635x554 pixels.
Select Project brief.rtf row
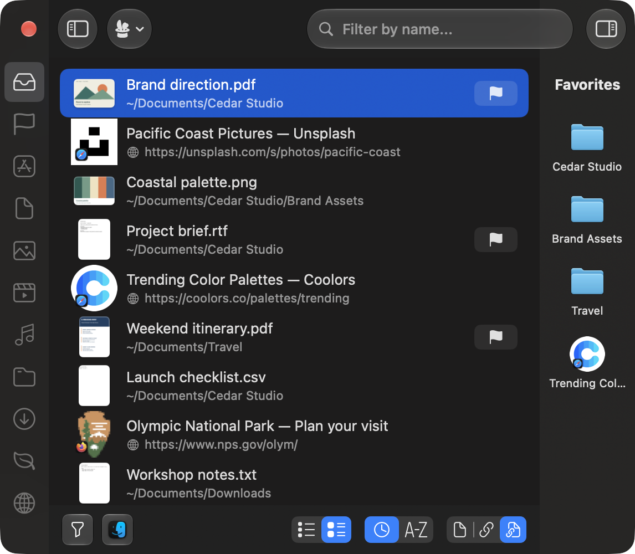pos(294,239)
